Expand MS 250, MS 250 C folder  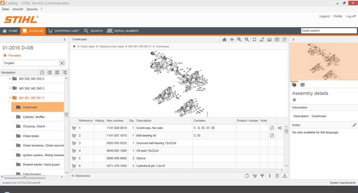[x=10, y=79]
